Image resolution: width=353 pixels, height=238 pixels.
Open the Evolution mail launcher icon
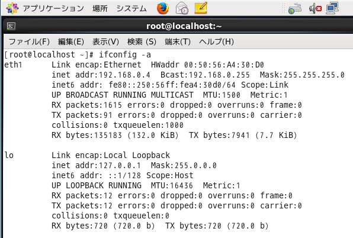(182, 8)
